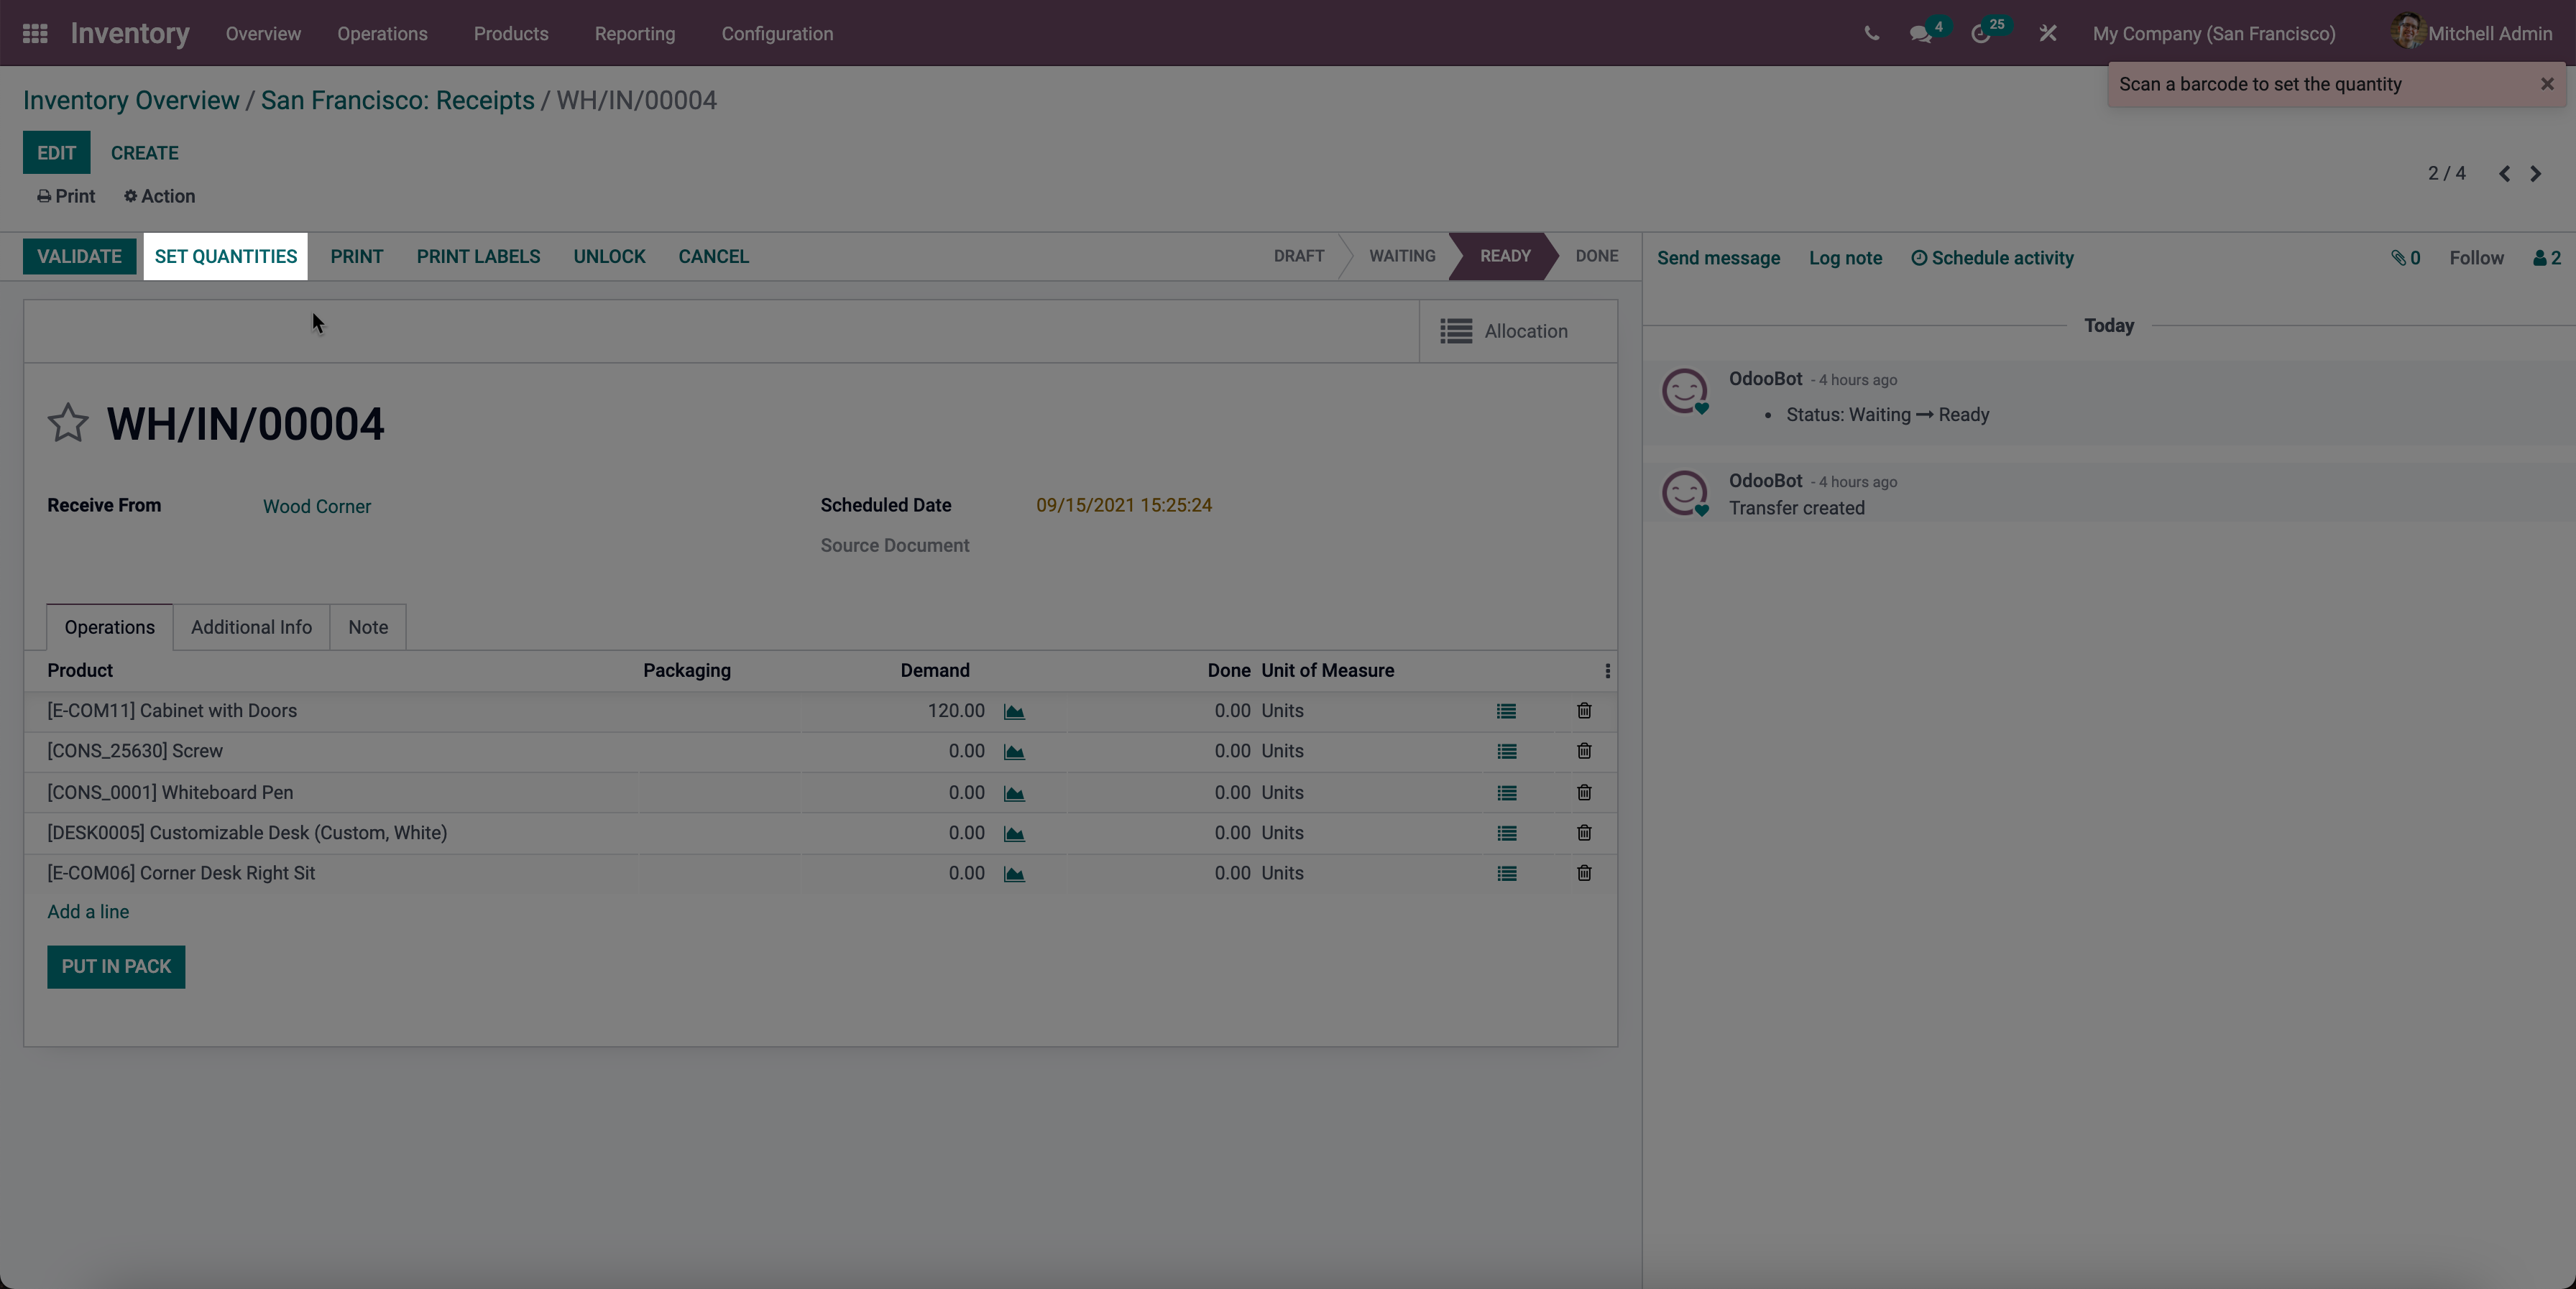This screenshot has height=1289, width=2576.
Task: Set status to DONE on the status bar
Action: tap(1596, 256)
